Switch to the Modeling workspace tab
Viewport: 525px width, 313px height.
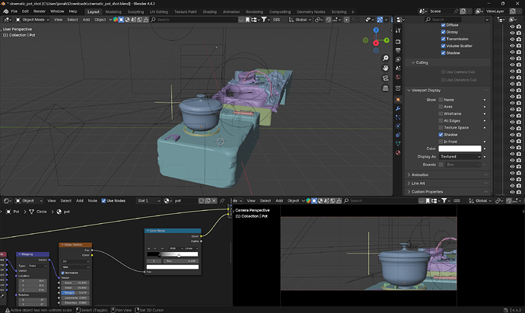click(x=113, y=11)
